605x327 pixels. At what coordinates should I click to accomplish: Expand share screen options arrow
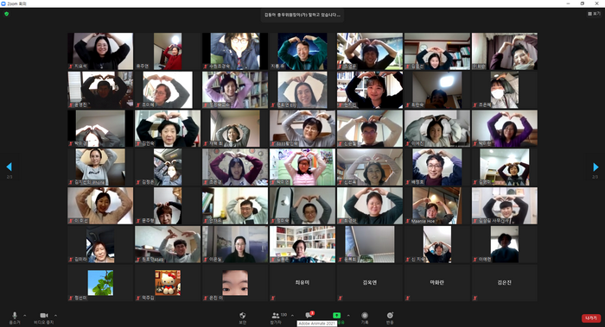point(348,316)
